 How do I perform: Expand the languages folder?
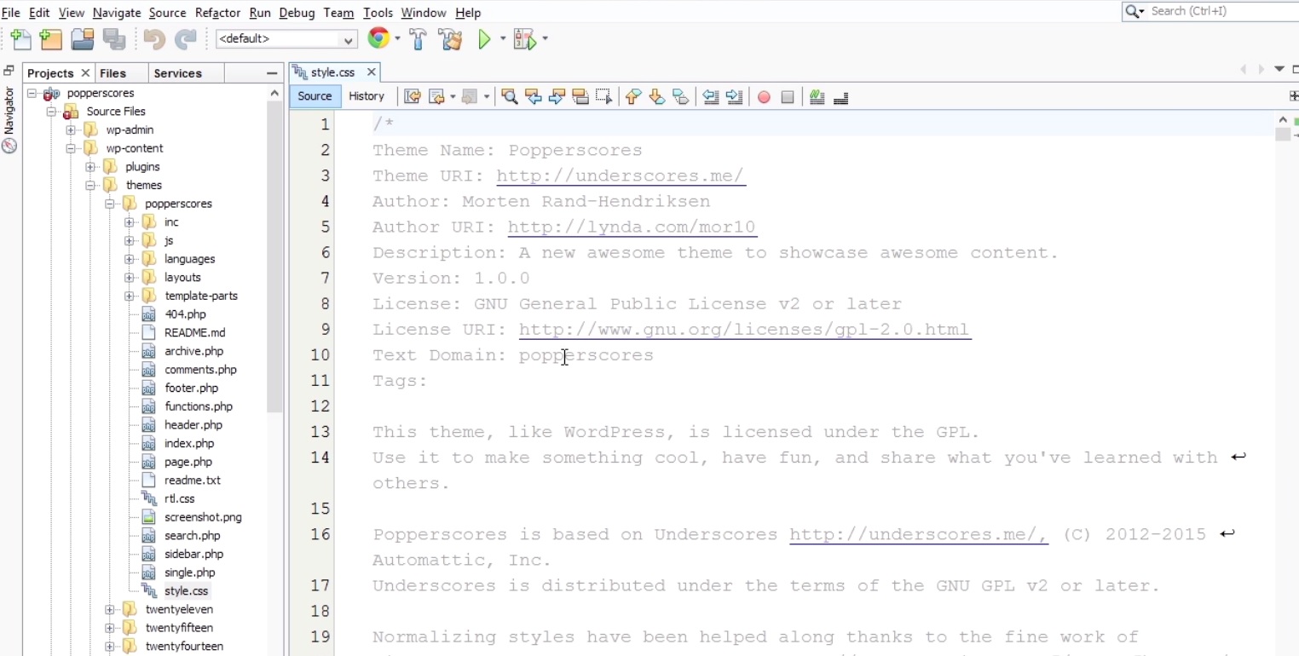coord(129,259)
